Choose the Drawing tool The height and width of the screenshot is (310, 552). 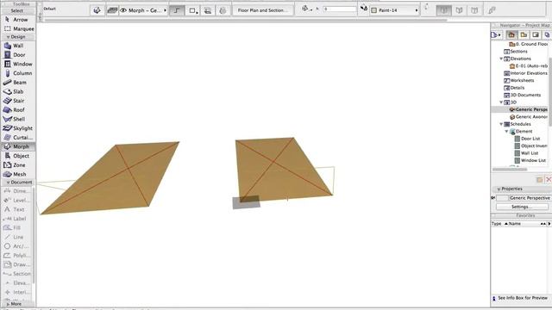pos(16,264)
